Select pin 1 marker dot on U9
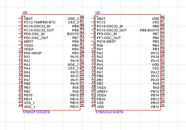Viewport: 186px width, 130px height. 25,16
